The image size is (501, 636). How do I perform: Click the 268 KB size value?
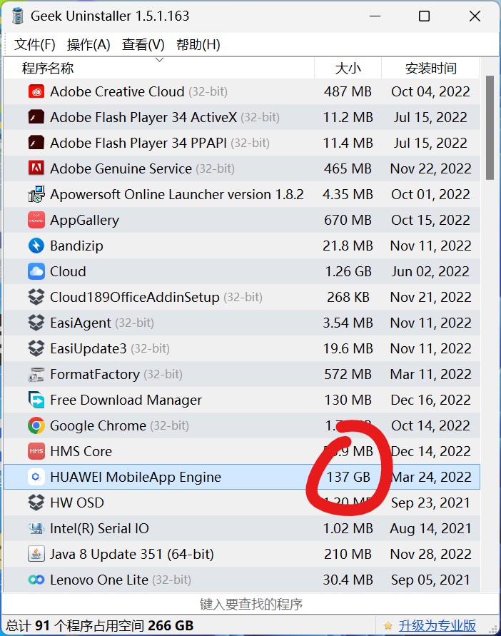click(348, 297)
